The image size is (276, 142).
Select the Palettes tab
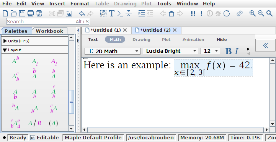point(16,31)
